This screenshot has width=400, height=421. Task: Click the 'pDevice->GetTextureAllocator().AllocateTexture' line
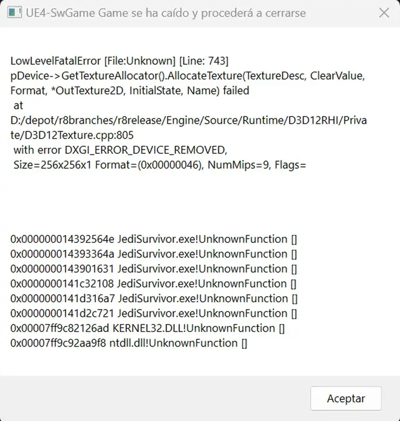pos(188,76)
